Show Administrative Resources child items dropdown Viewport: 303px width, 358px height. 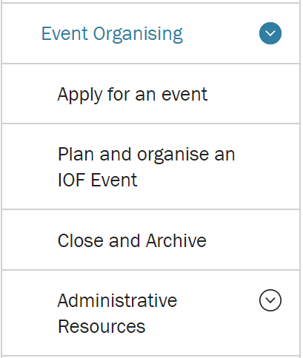click(x=270, y=300)
